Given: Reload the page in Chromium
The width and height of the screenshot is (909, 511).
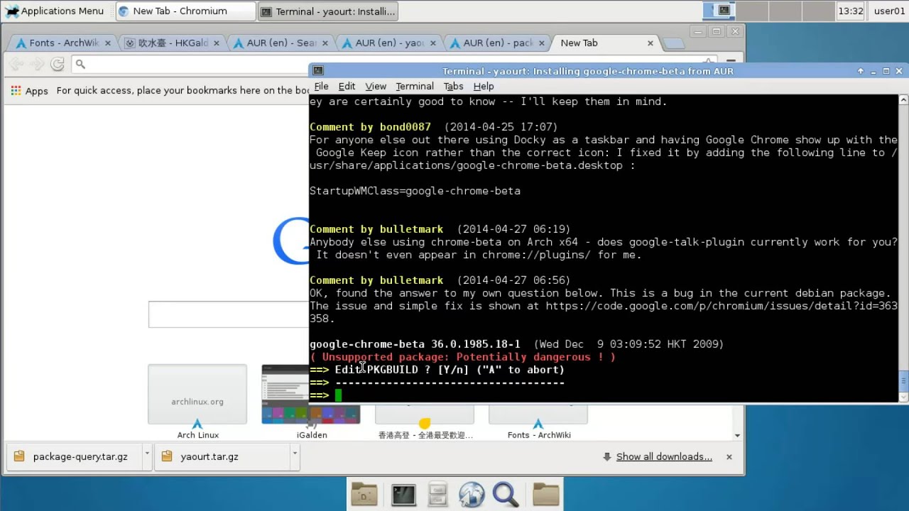Looking at the screenshot, I should (58, 64).
